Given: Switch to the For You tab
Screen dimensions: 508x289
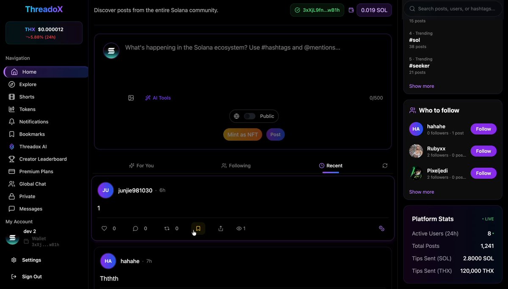Looking at the screenshot, I should (x=141, y=166).
